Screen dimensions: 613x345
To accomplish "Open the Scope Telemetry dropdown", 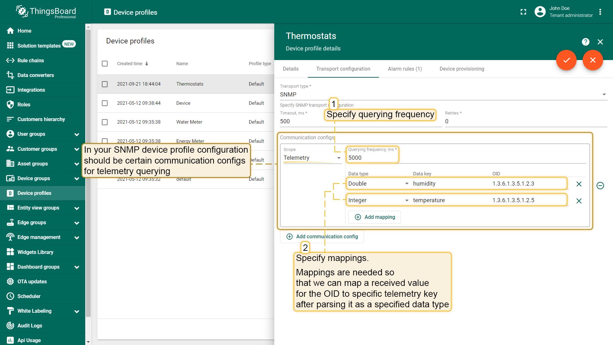I will [312, 158].
